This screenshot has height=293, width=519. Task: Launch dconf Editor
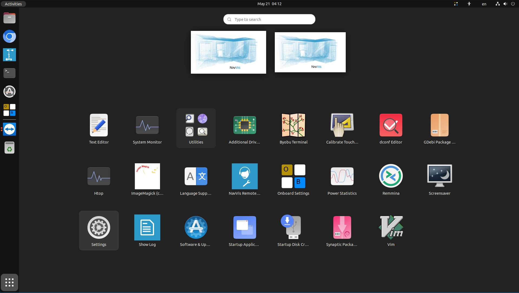pyautogui.click(x=391, y=128)
